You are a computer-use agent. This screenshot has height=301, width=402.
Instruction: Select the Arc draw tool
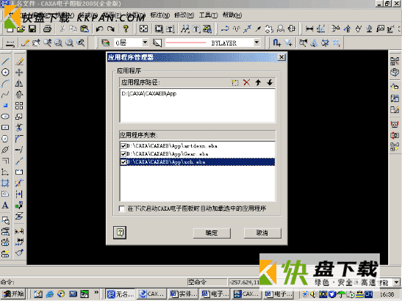click(5, 84)
